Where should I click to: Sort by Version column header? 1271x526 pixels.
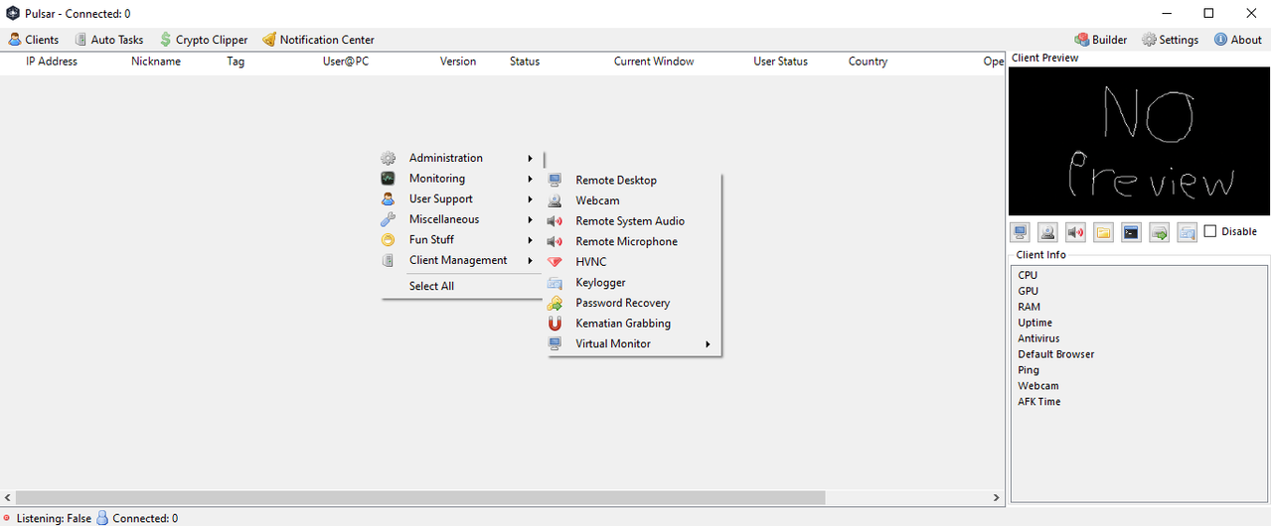click(458, 62)
